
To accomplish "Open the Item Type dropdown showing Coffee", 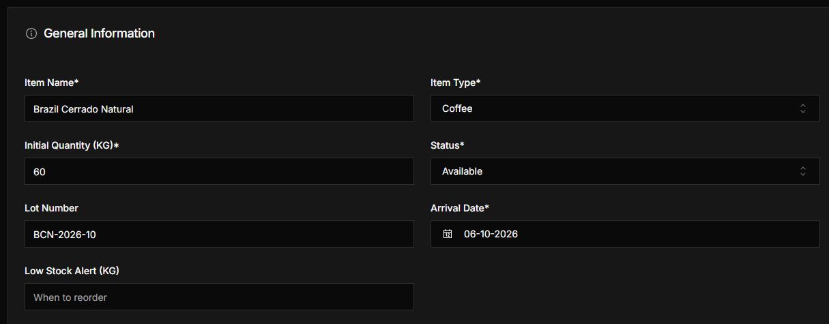I will [625, 108].
